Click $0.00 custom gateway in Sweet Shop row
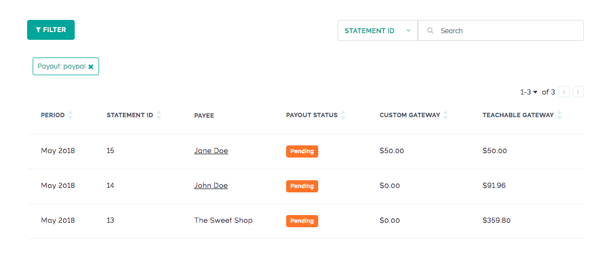Screen dimensions: 611x272 (390, 221)
